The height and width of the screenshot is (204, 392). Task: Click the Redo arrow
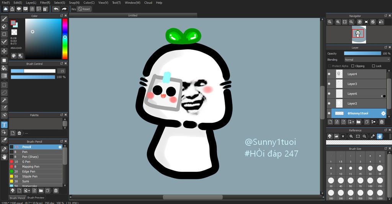(64, 9)
